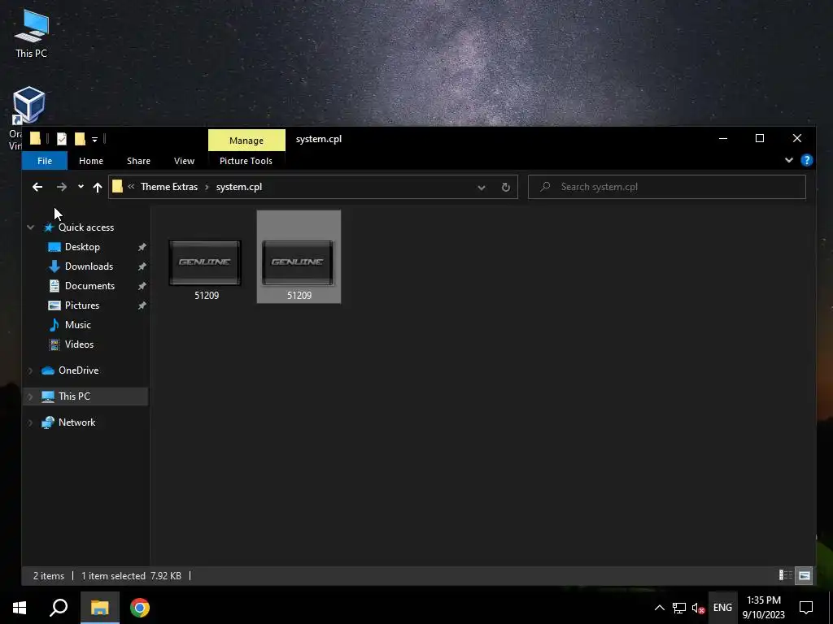The width and height of the screenshot is (833, 624).
Task: Open the notification Action Center
Action: tap(806, 608)
